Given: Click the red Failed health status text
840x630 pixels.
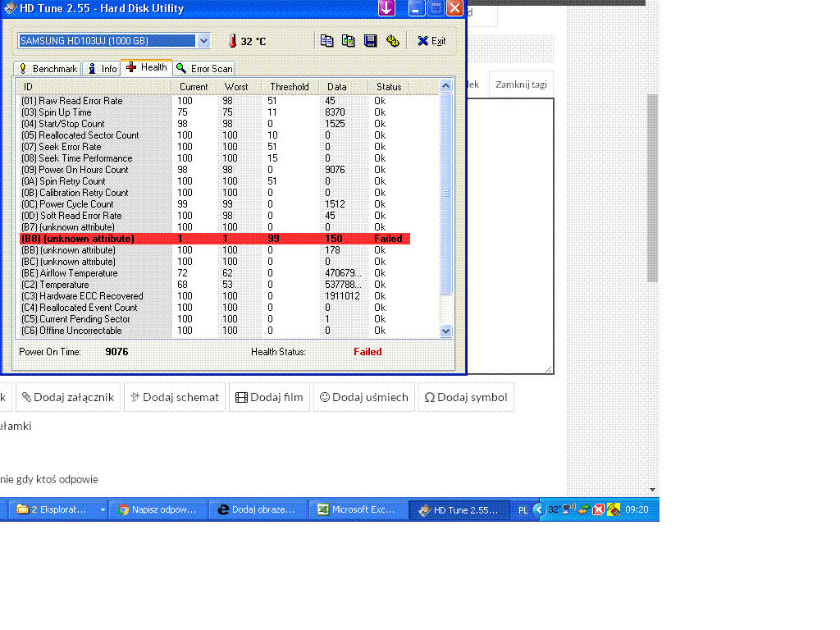Looking at the screenshot, I should (x=367, y=352).
